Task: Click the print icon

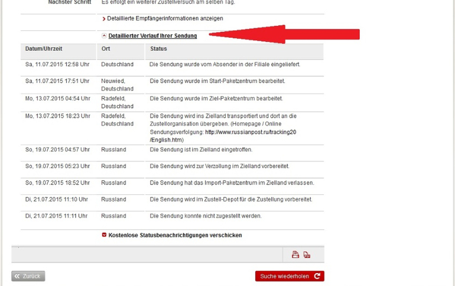Action: coord(295,255)
